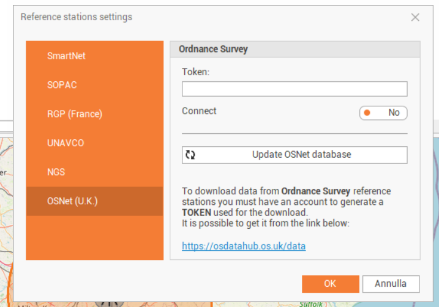Click the Token field label

coord(195,72)
